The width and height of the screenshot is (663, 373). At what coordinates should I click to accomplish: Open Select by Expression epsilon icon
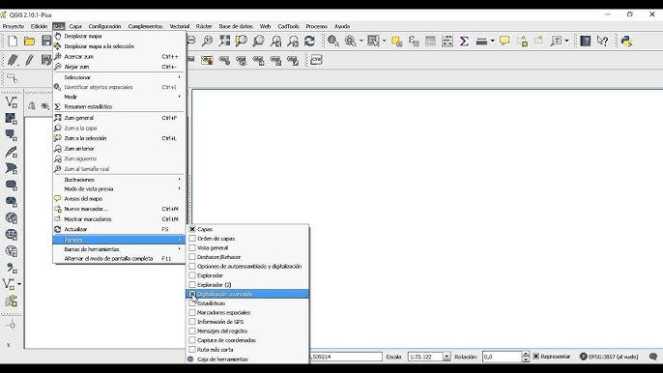(414, 41)
